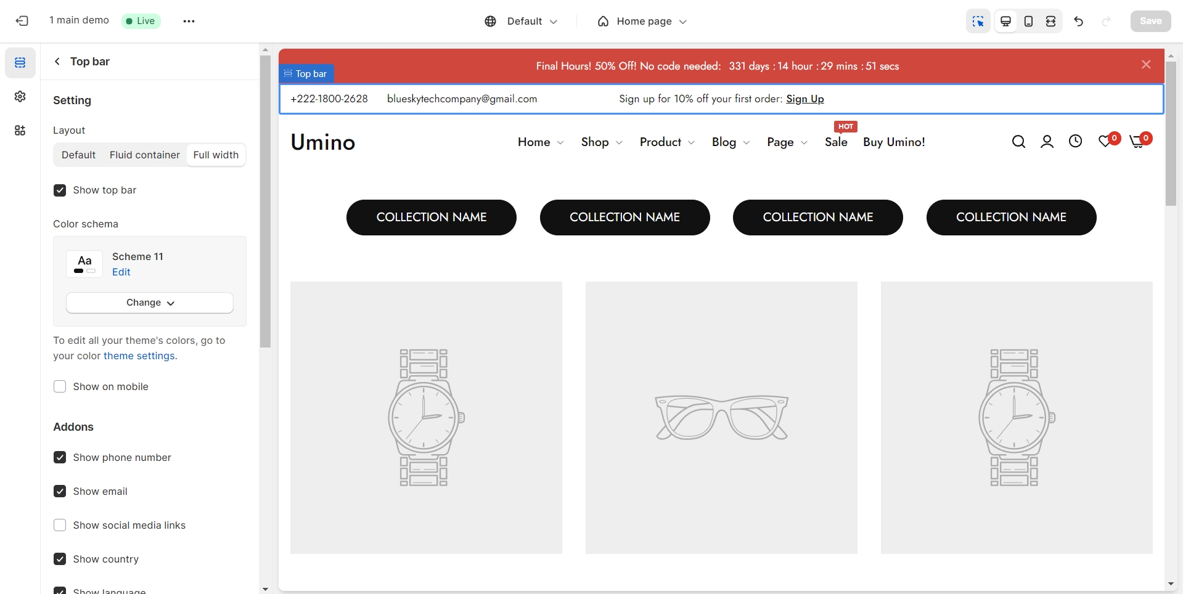
Task: Enable the Show on mobile checkbox
Action: click(60, 387)
